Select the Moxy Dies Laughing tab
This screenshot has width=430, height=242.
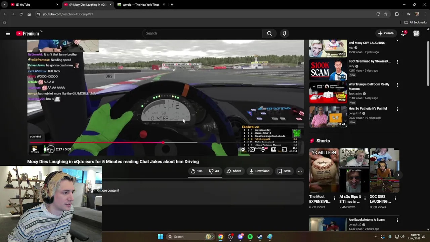[x=87, y=5]
